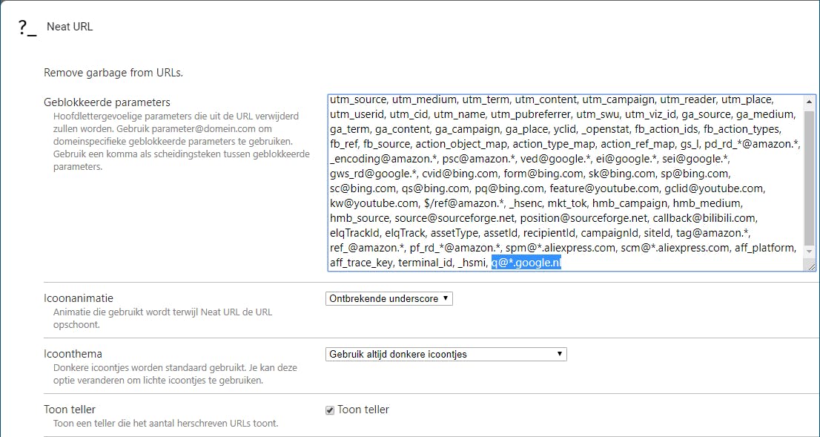The width and height of the screenshot is (820, 437).
Task: Click the 'Geblokkeerde parameters' heading label
Action: (x=108, y=102)
